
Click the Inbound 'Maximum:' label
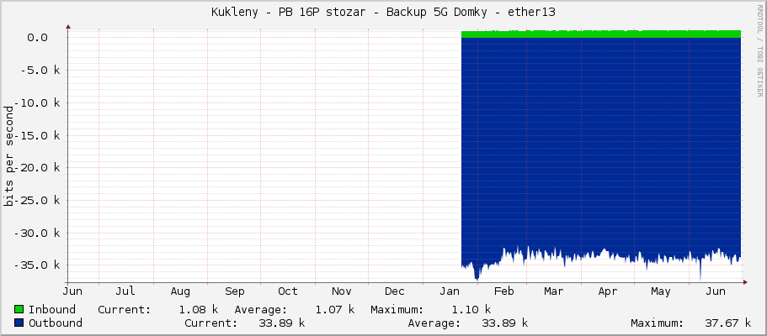pos(397,310)
